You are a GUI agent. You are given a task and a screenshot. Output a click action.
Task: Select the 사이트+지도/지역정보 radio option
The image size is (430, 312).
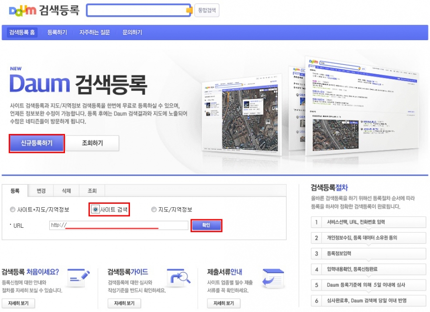(13, 210)
